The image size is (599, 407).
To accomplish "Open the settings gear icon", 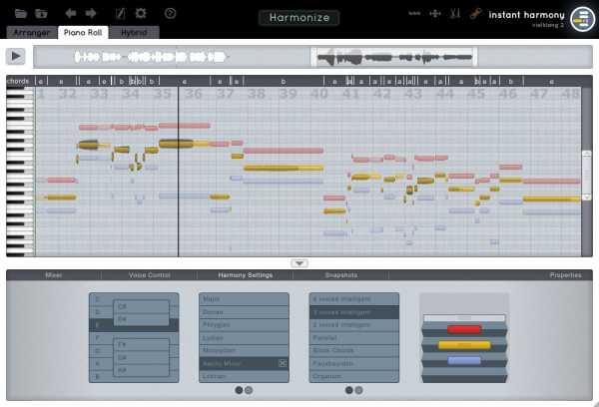I will (x=141, y=13).
